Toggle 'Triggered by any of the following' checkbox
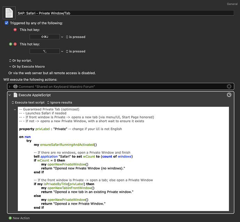This screenshot has width=240, height=222. (x=6, y=23)
